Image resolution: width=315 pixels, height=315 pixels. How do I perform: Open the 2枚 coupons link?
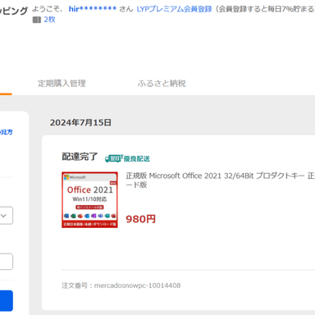click(x=49, y=20)
